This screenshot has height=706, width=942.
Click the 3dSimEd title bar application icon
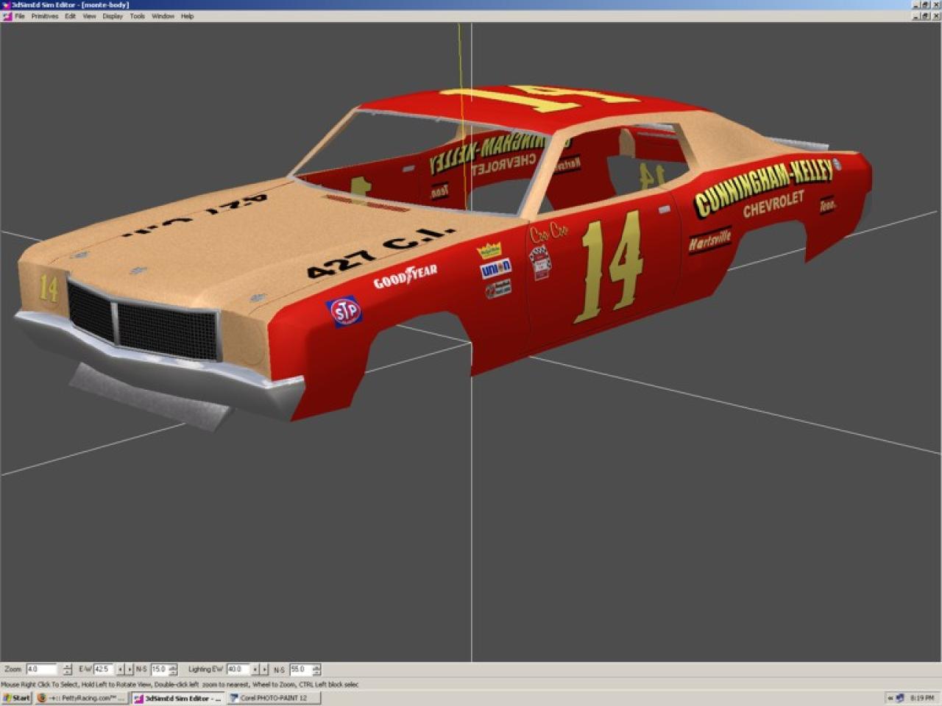click(6, 5)
